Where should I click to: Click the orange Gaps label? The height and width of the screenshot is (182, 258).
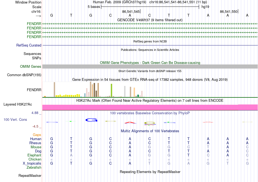37,135
